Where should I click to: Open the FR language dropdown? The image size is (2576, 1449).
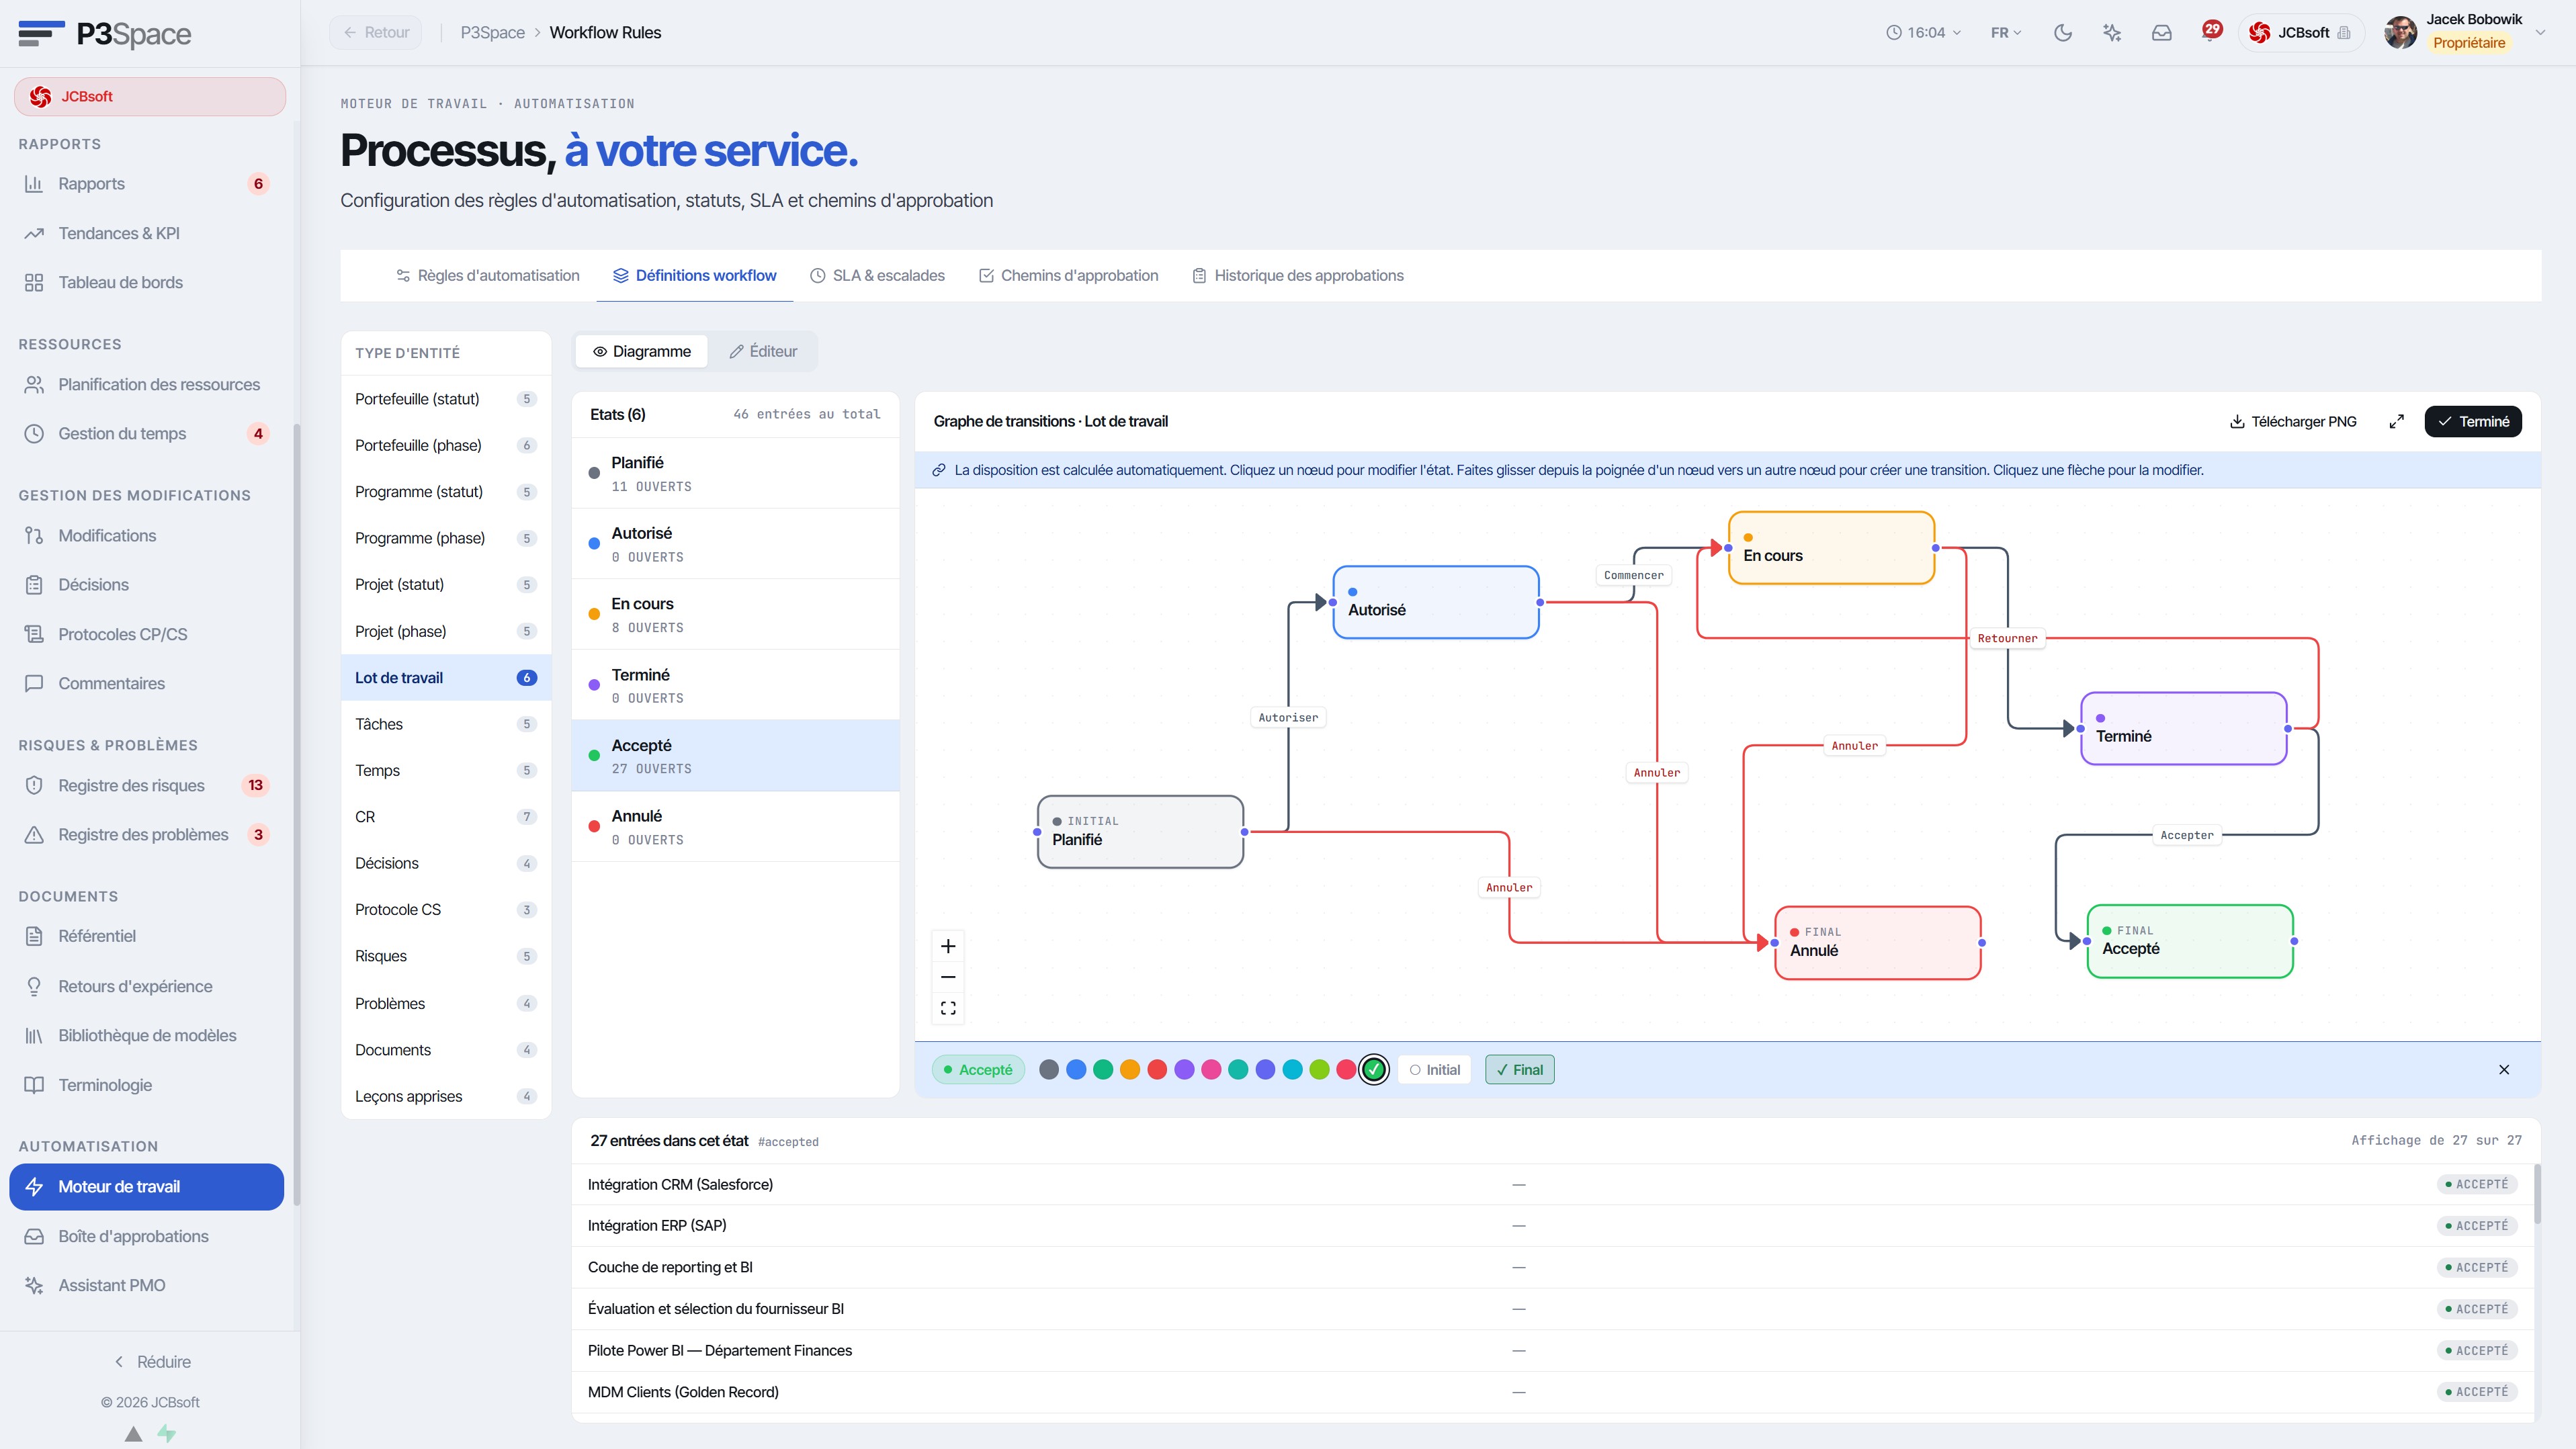pyautogui.click(x=2005, y=32)
